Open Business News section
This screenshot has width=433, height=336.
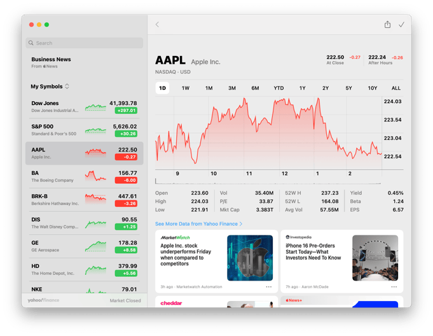pos(51,62)
